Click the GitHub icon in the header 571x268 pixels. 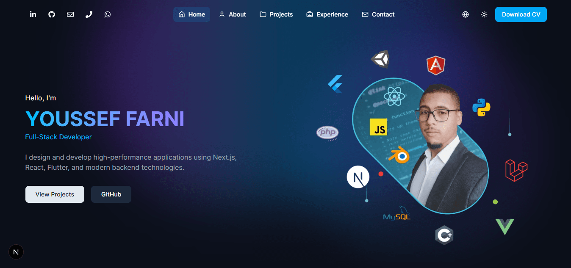tap(51, 14)
